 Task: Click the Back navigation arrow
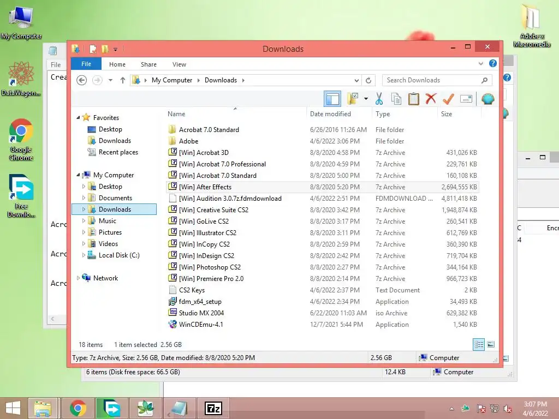coord(82,80)
